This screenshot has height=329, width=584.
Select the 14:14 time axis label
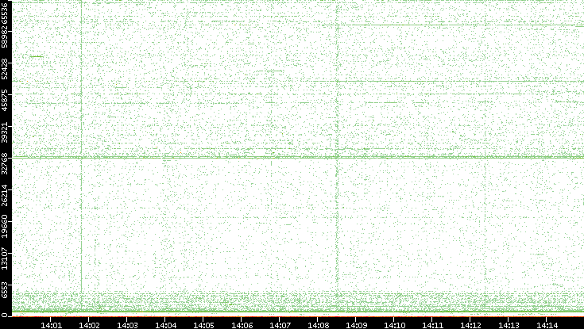tap(547, 325)
